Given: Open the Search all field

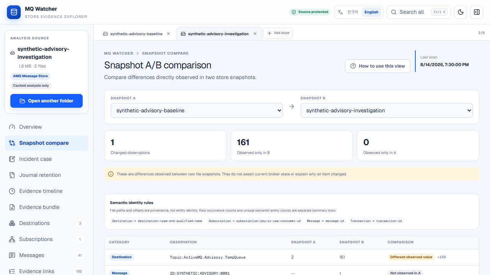Looking at the screenshot, I should click(x=418, y=12).
